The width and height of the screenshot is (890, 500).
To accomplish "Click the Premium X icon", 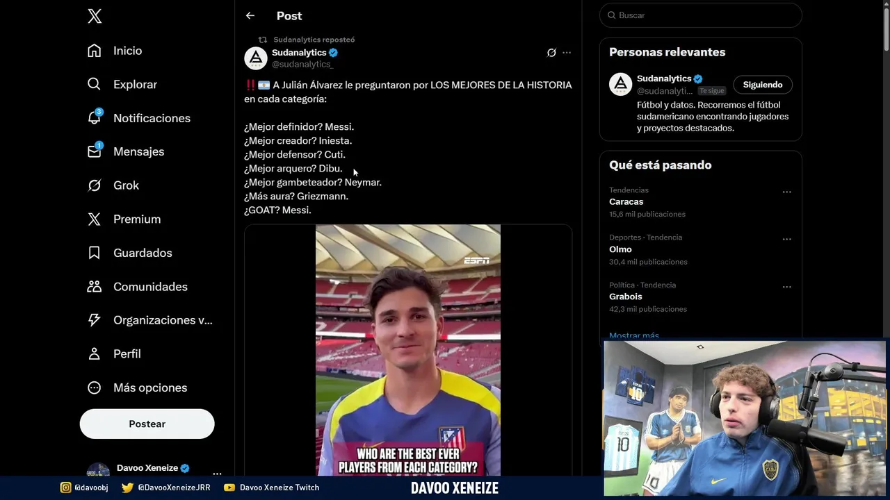I will [x=95, y=219].
